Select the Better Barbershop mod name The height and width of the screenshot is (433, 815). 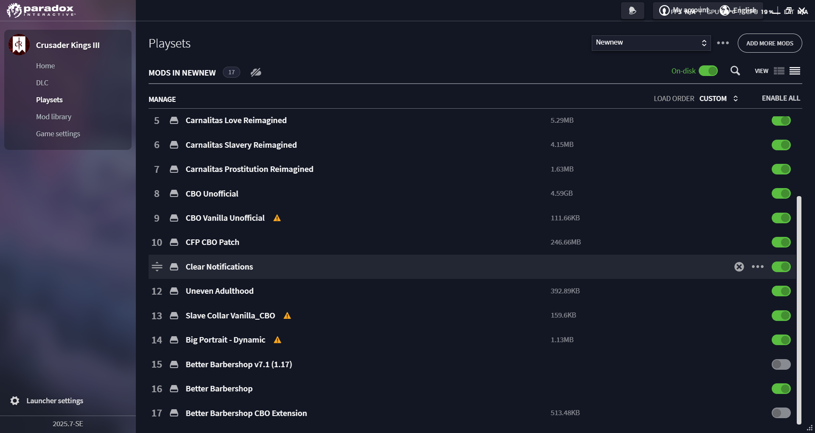[219, 389]
